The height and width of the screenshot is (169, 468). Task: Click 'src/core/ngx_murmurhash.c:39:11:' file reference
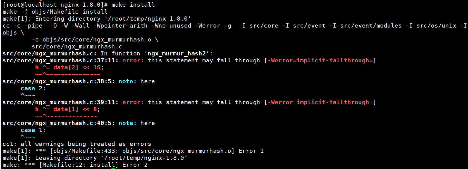click(x=60, y=102)
